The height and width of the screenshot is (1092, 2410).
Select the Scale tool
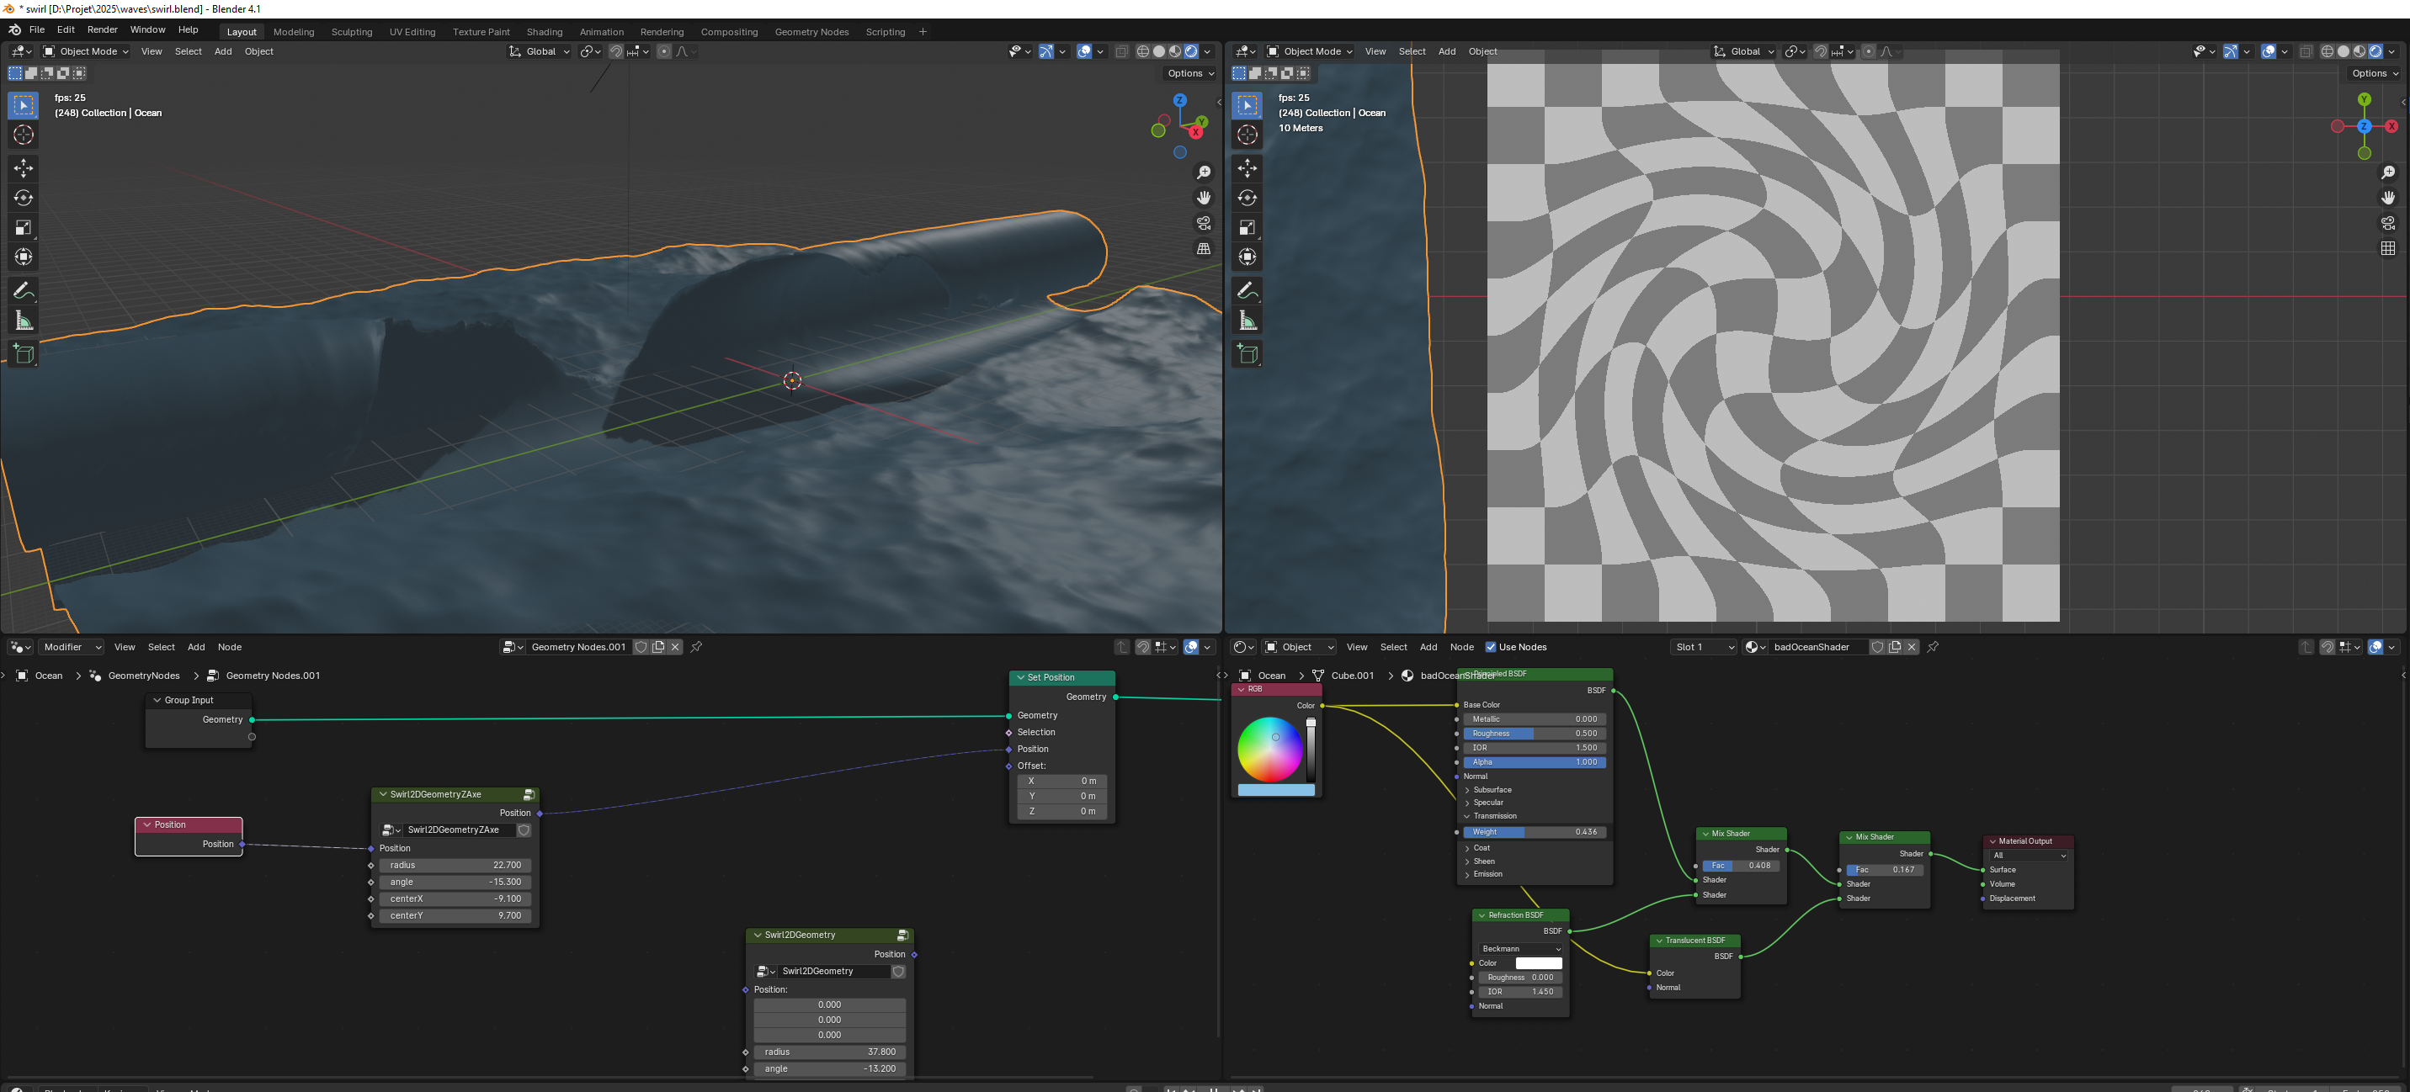(x=24, y=227)
